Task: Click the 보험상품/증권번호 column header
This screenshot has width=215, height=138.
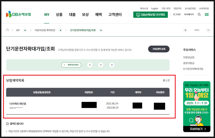Action: (42, 92)
